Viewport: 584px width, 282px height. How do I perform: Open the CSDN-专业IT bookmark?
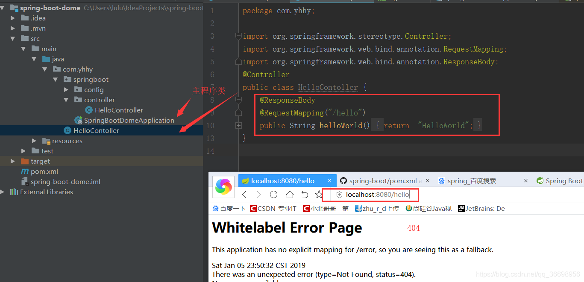[x=273, y=208]
